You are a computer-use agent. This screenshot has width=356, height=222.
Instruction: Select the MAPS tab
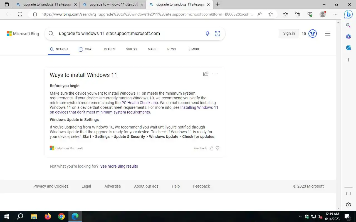(152, 49)
